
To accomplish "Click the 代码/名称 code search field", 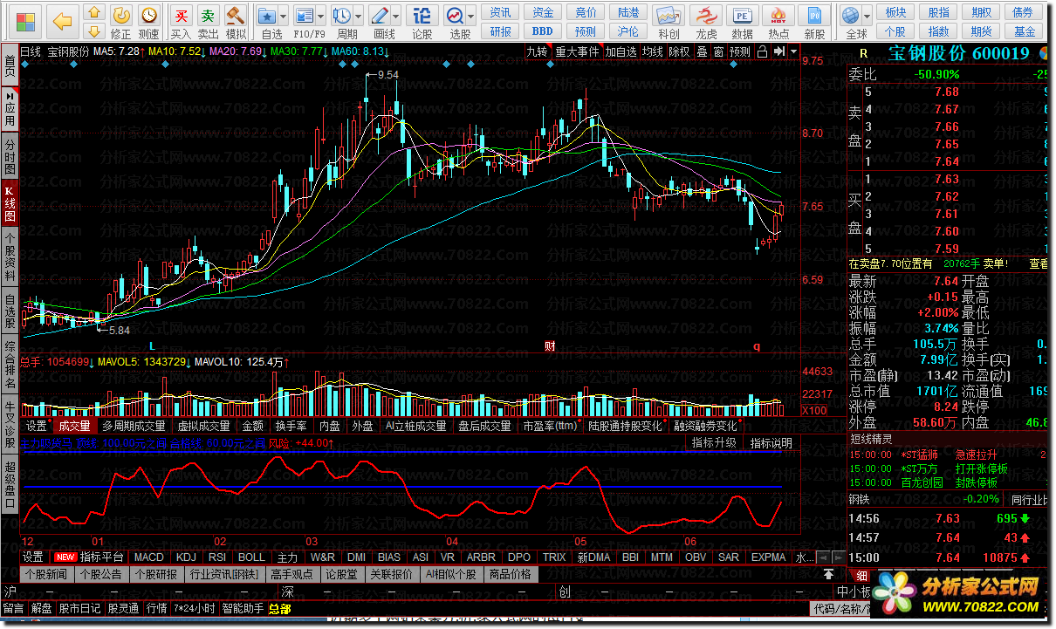I will (840, 608).
